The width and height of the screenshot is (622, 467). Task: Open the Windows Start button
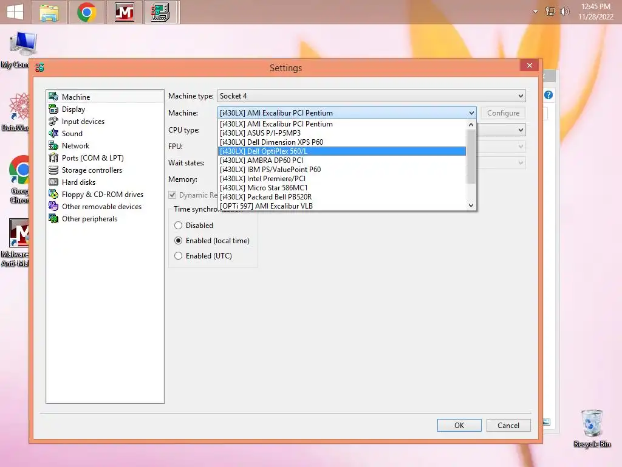pyautogui.click(x=15, y=12)
